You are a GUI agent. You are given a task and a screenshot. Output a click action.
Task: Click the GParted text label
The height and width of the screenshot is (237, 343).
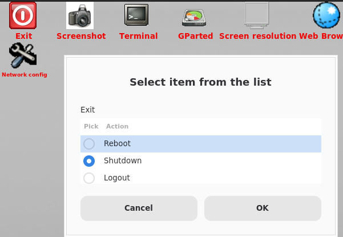(195, 36)
